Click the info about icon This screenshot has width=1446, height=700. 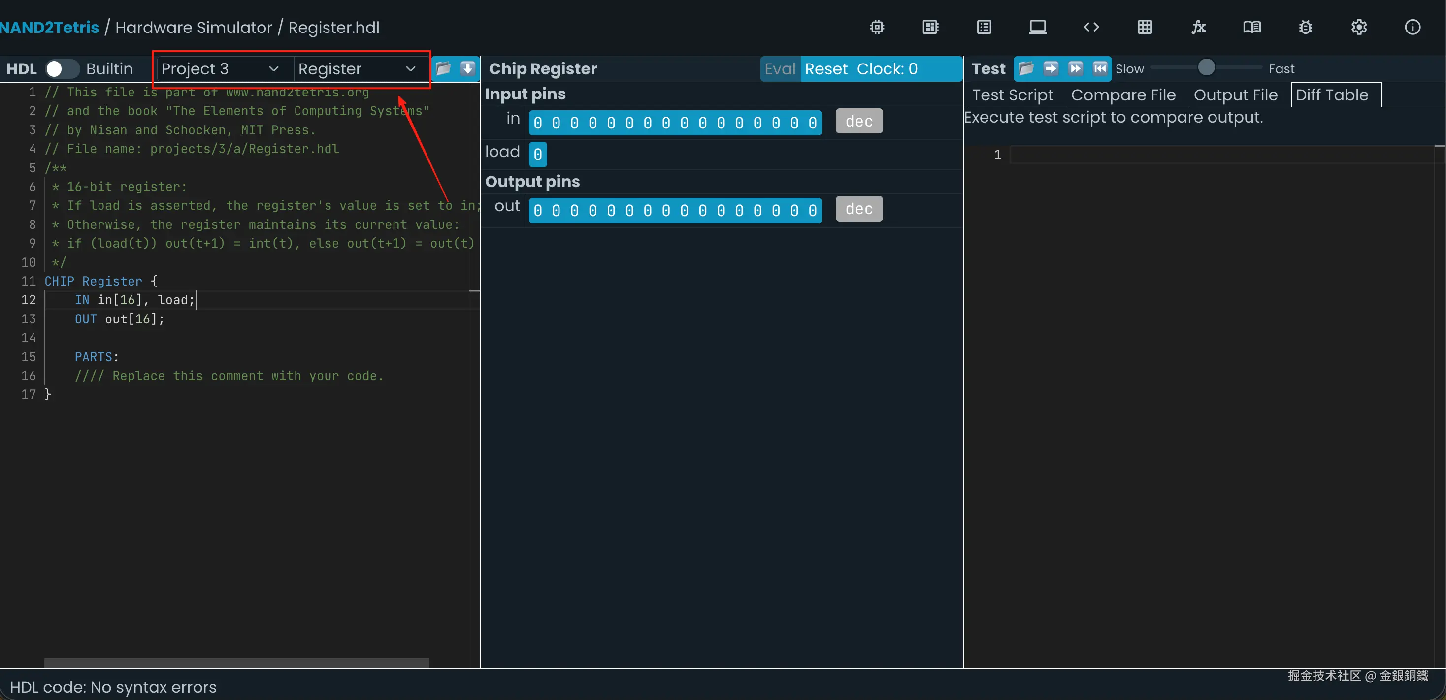point(1413,27)
